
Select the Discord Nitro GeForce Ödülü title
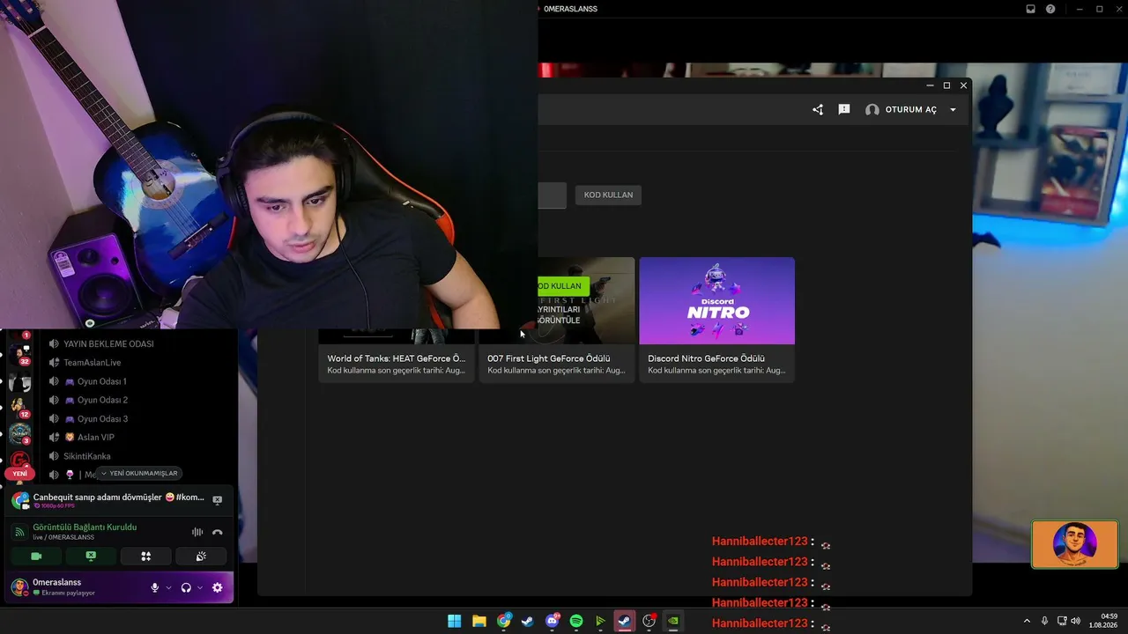pos(706,358)
